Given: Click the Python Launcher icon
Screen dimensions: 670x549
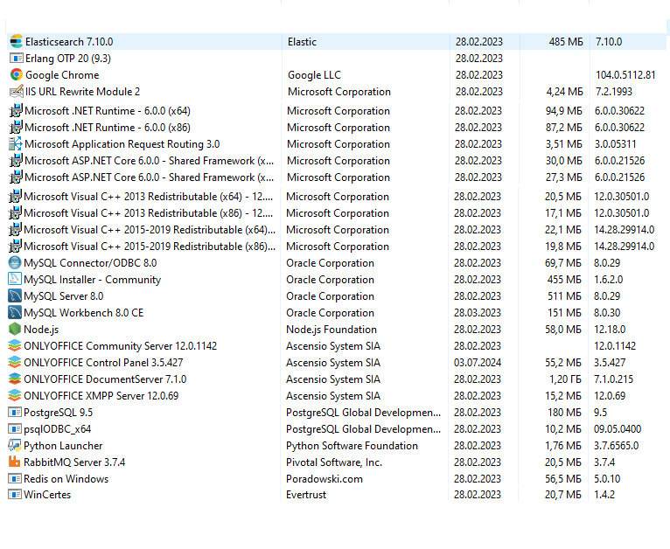Looking at the screenshot, I should pos(15,446).
